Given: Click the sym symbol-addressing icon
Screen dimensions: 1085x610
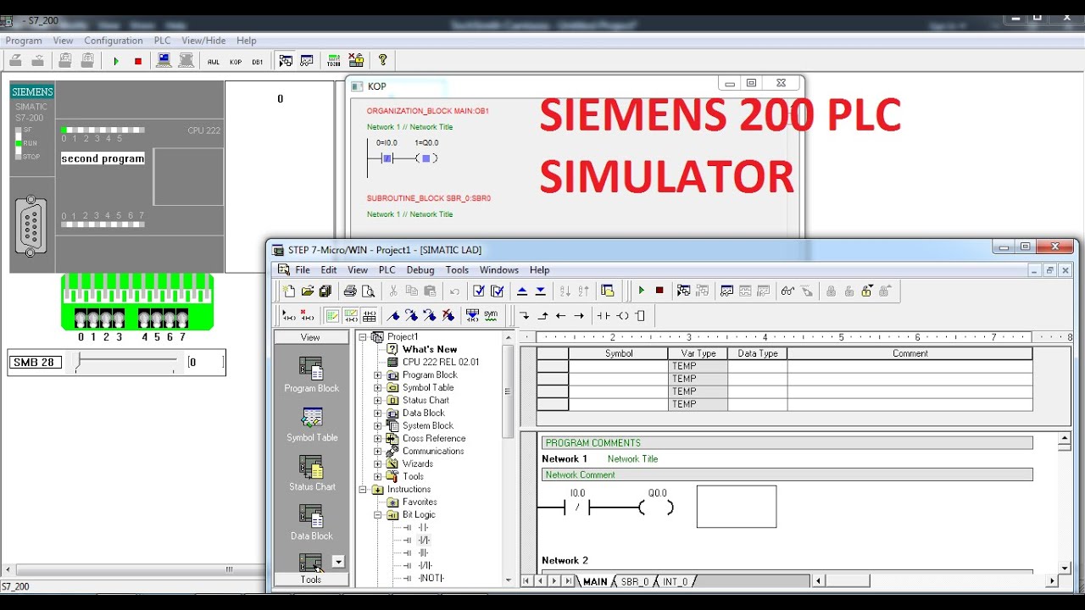Looking at the screenshot, I should click(x=492, y=315).
